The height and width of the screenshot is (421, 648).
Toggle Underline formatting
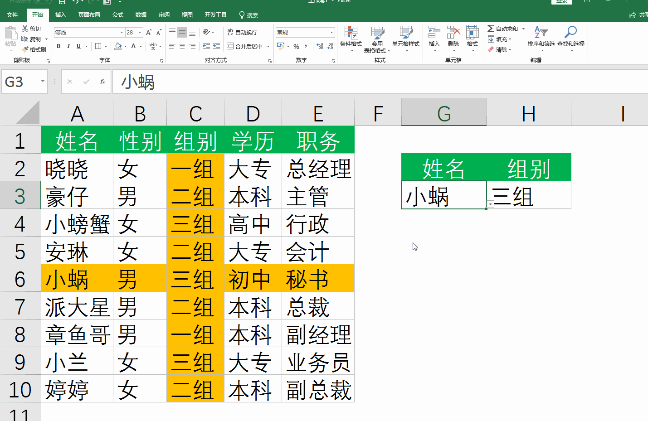point(78,46)
